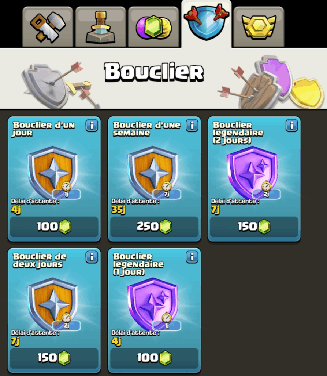Viewport: 327px width, 376px height.
Task: Click the orange shield image marked 1j
Action: (53, 173)
